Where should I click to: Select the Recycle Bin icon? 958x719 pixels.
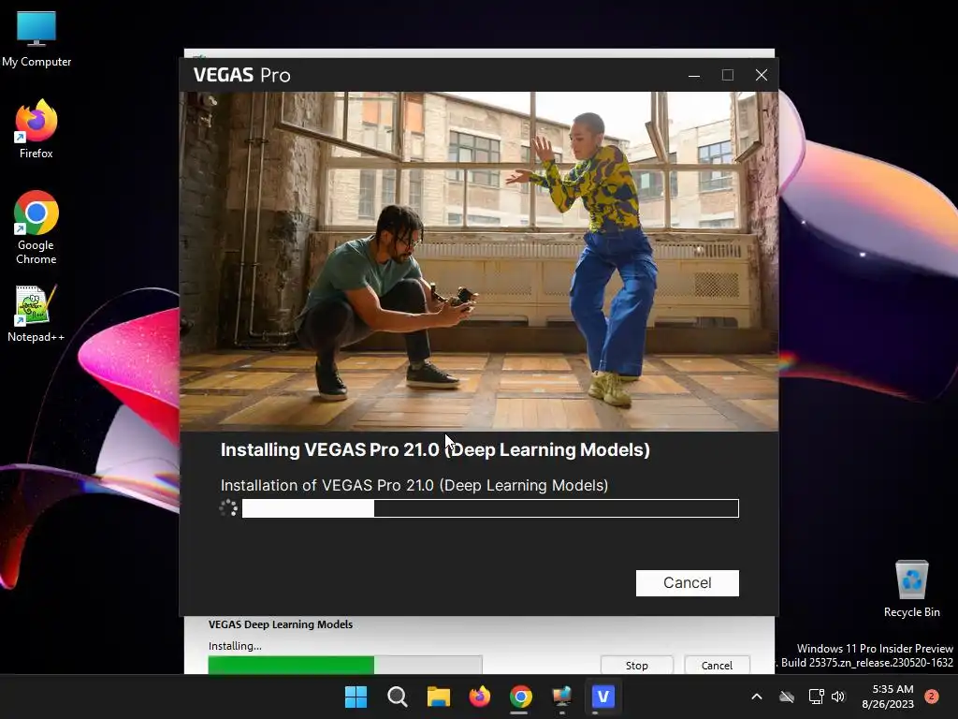pyautogui.click(x=911, y=589)
